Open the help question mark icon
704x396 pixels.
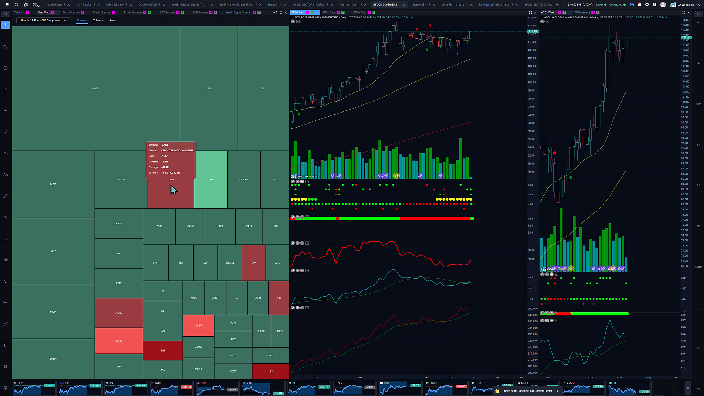pos(654,5)
